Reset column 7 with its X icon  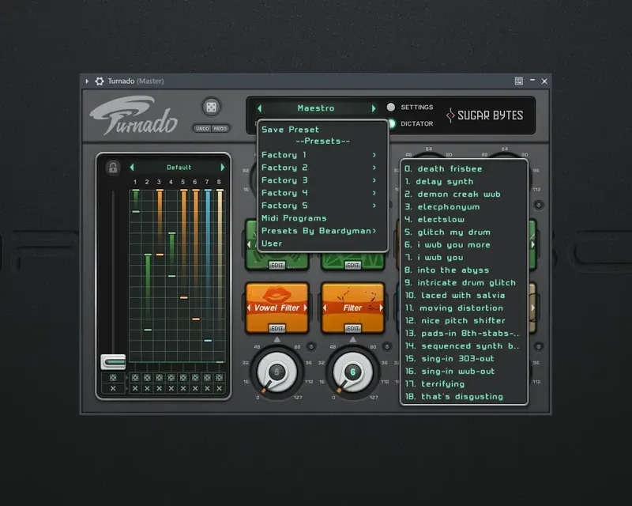coord(207,388)
